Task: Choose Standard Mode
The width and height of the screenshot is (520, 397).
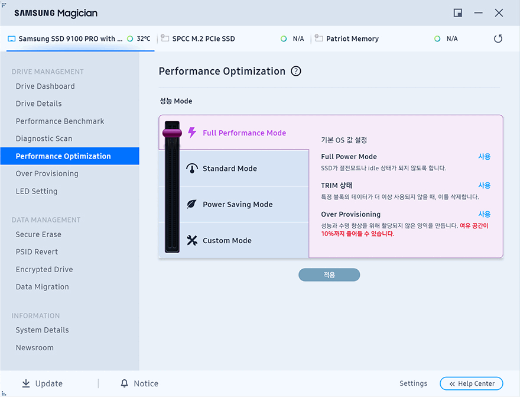Action: 229,168
